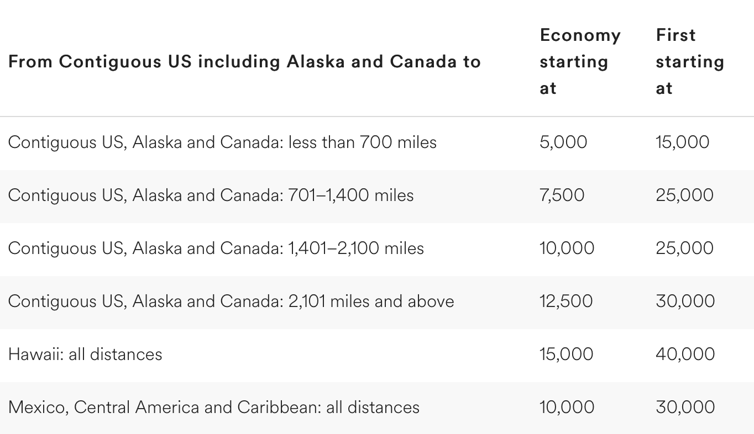Click the 30,000 first value for 2,101 miles
Viewport: 754px width, 434px height.
685,301
